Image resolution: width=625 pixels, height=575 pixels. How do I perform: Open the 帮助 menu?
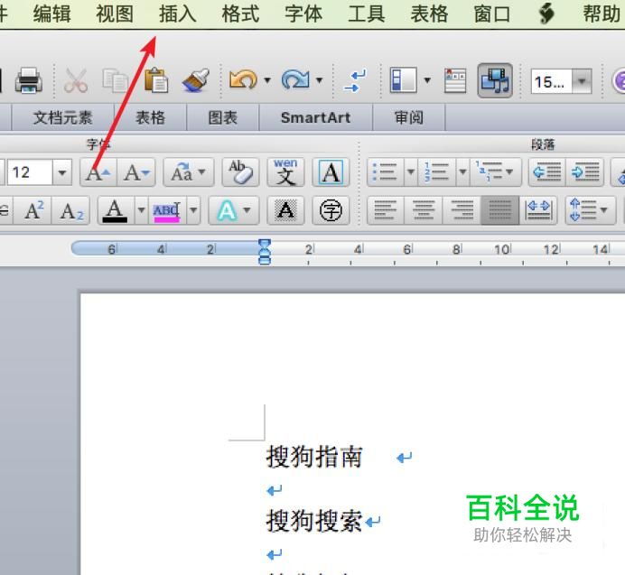pos(602,14)
